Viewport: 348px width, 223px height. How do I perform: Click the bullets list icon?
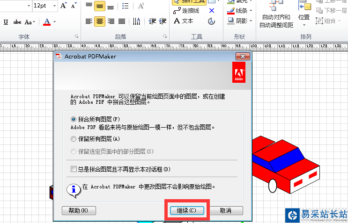point(126,6)
